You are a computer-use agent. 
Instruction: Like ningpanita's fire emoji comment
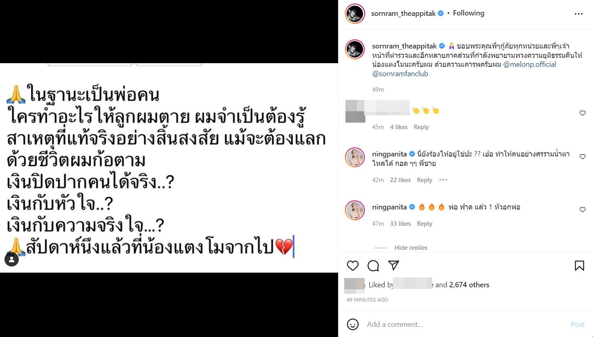point(582,209)
